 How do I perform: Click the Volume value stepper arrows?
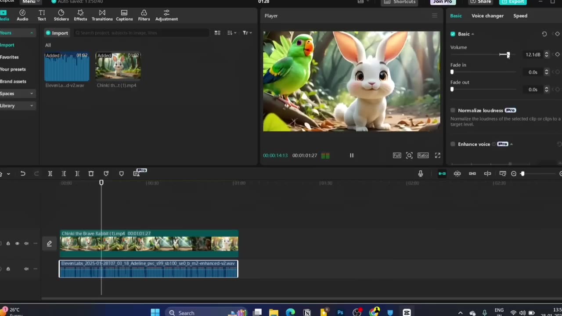pyautogui.click(x=547, y=54)
